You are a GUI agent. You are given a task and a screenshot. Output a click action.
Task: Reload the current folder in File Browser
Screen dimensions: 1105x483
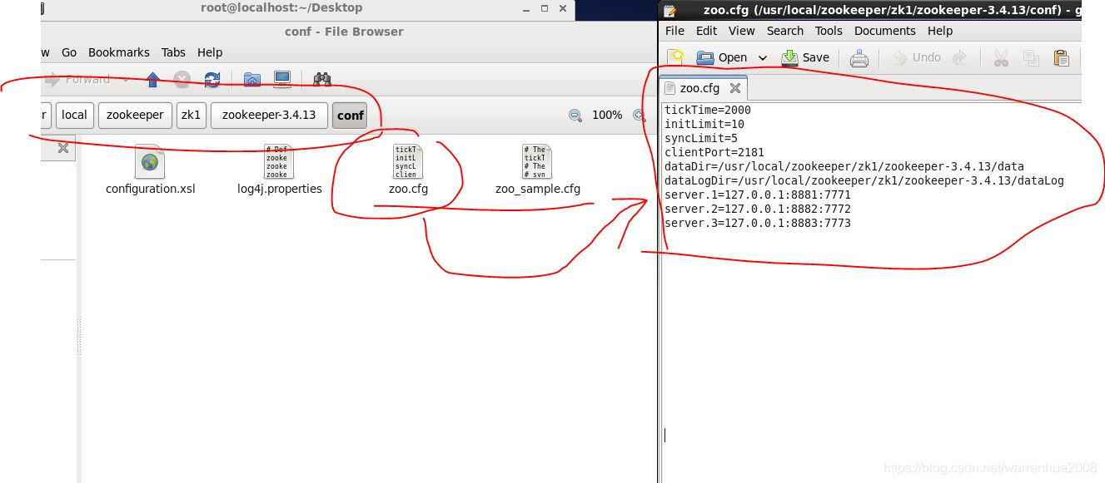point(212,80)
